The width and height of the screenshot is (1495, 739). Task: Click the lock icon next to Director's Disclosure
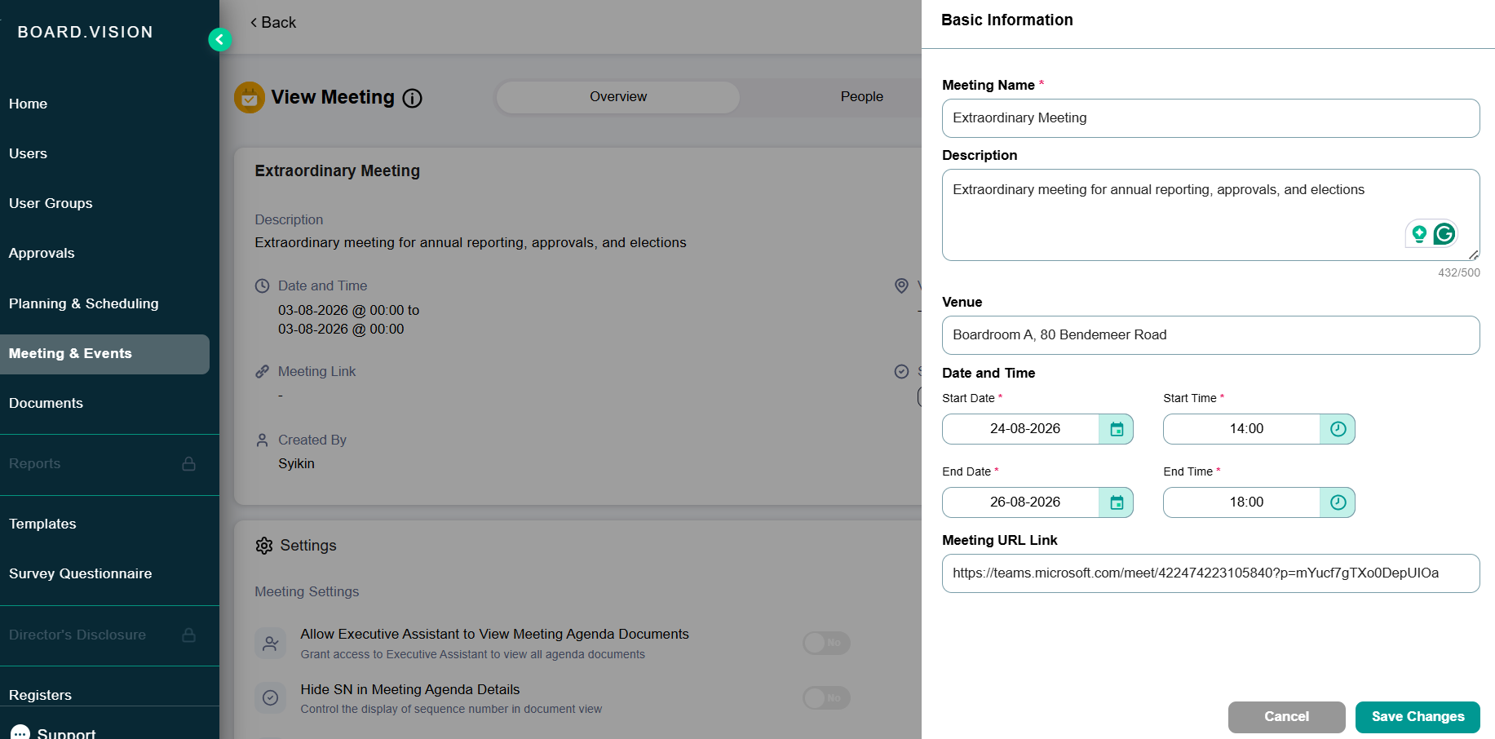188,635
